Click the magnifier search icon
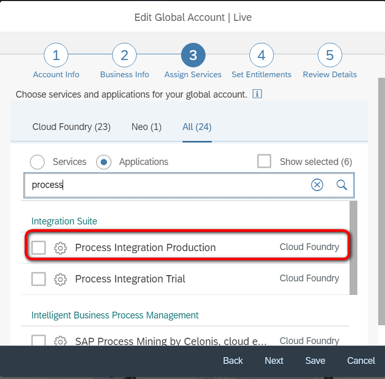This screenshot has width=385, height=379. [342, 185]
